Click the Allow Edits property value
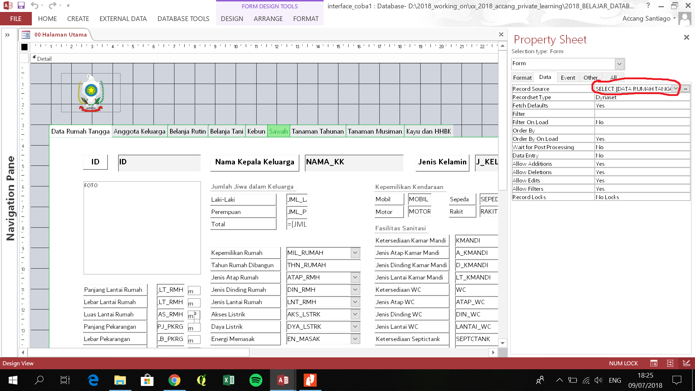Screen dimensions: 695x391 click(642, 180)
